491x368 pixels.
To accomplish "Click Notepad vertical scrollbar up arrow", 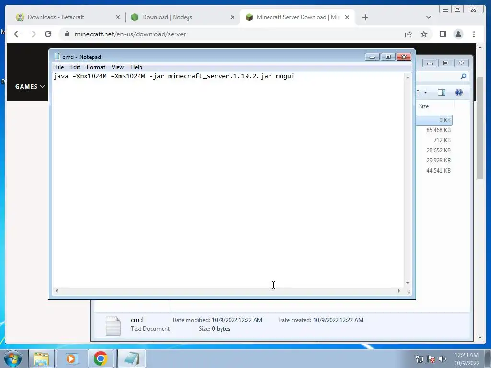I will pos(408,77).
